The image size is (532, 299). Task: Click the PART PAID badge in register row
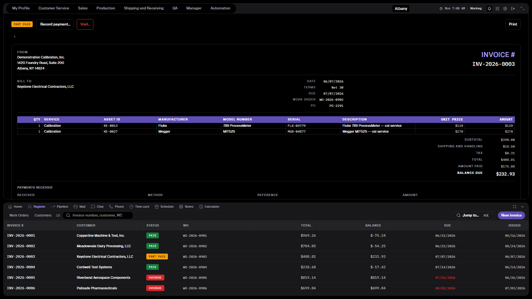pyautogui.click(x=157, y=257)
